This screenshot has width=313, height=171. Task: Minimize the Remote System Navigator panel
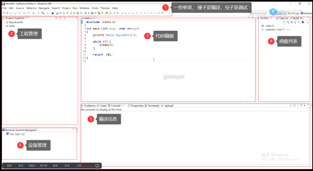point(73,130)
